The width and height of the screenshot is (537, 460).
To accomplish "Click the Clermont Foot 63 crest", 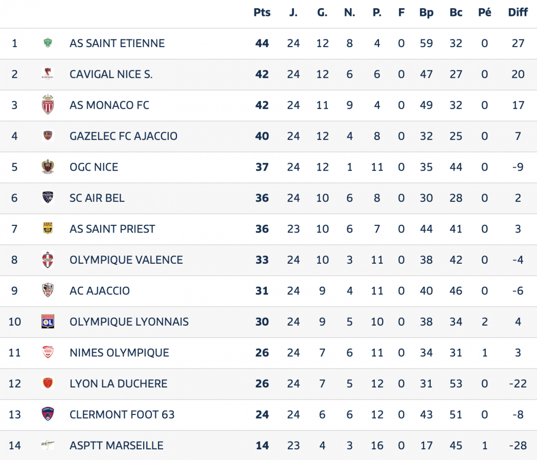I will point(48,414).
